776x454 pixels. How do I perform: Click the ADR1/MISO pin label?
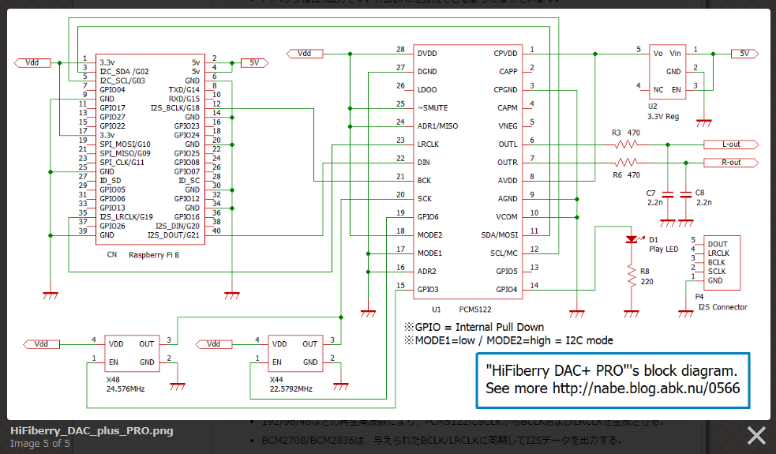(x=437, y=126)
